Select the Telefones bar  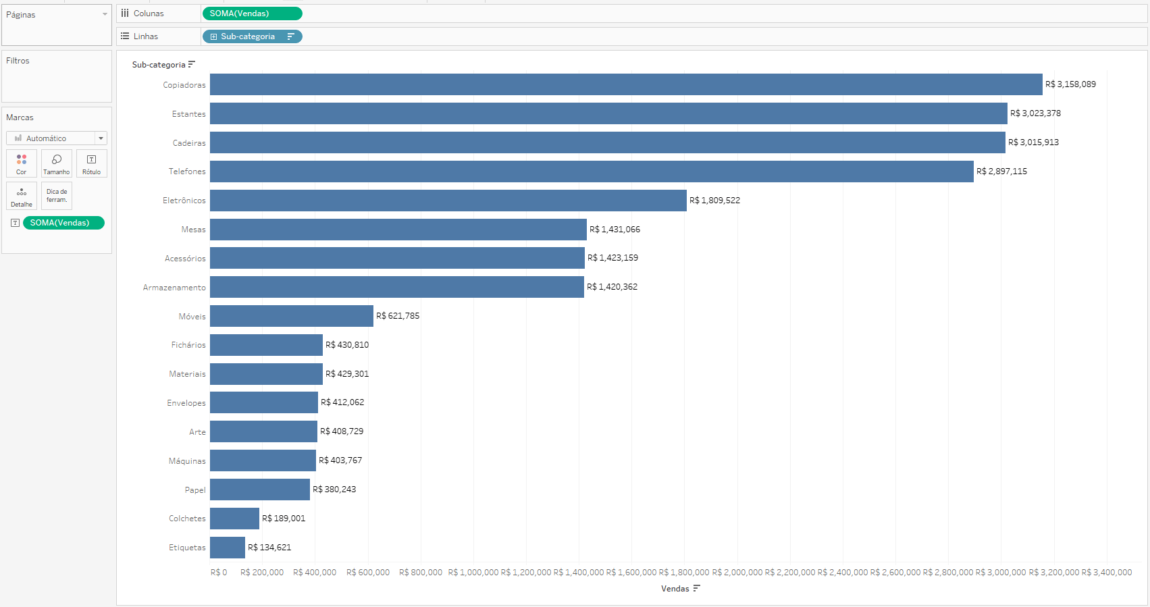pyautogui.click(x=592, y=171)
